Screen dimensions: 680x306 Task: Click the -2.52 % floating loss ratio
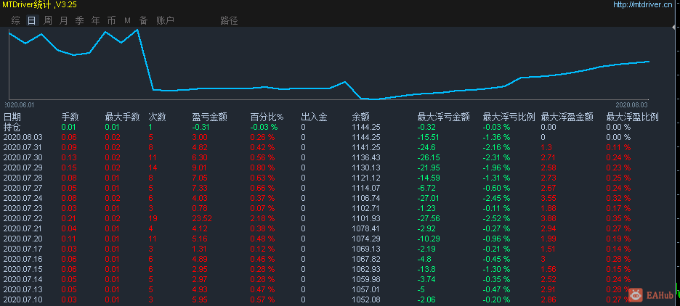[x=496, y=218]
